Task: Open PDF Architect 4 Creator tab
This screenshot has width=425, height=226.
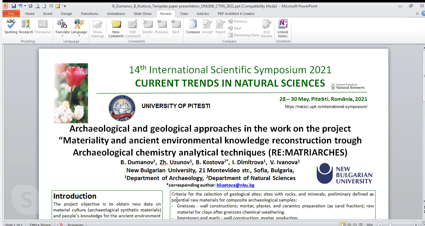Action: tap(236, 14)
